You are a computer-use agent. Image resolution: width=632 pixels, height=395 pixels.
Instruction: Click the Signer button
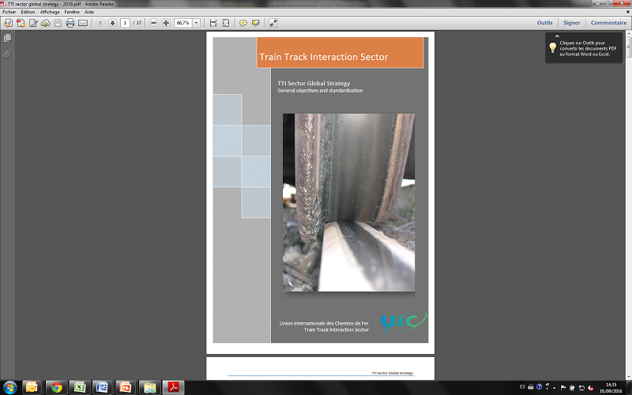pos(571,23)
